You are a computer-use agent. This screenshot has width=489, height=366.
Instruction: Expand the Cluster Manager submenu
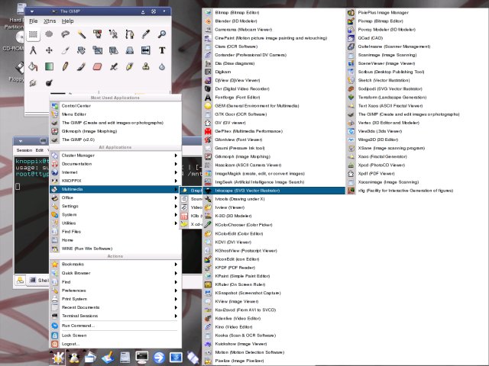115,156
